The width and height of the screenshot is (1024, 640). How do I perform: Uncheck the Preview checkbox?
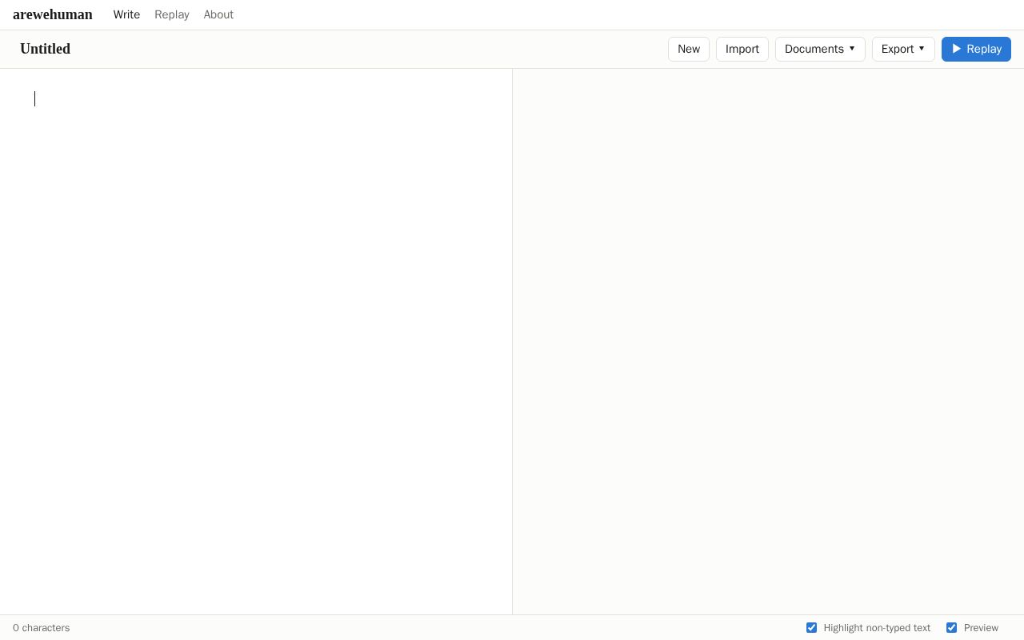click(951, 628)
